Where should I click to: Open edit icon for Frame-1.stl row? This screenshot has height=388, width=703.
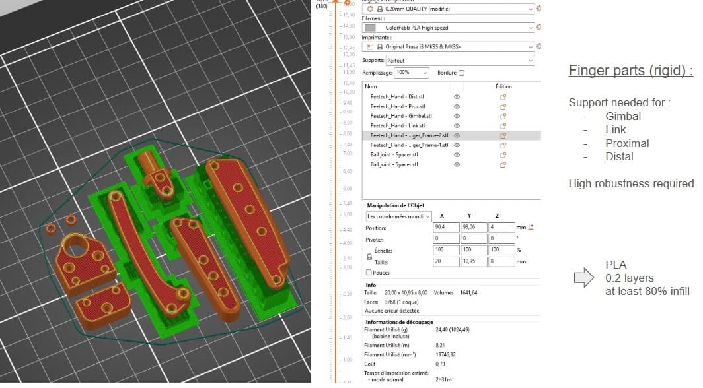(503, 145)
